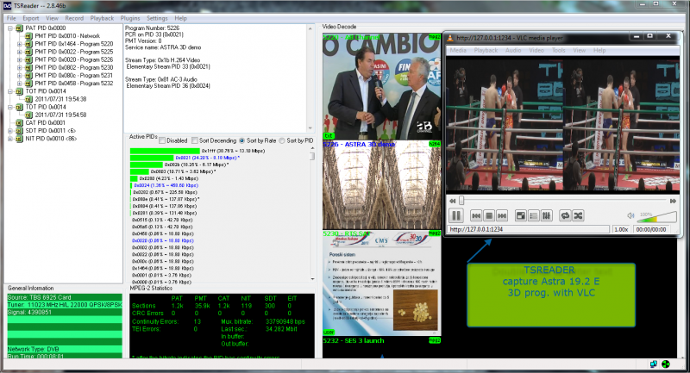Viewport: 690px width, 373px height.
Task: Toggle VLC shuffle (random) mode
Action: click(578, 215)
